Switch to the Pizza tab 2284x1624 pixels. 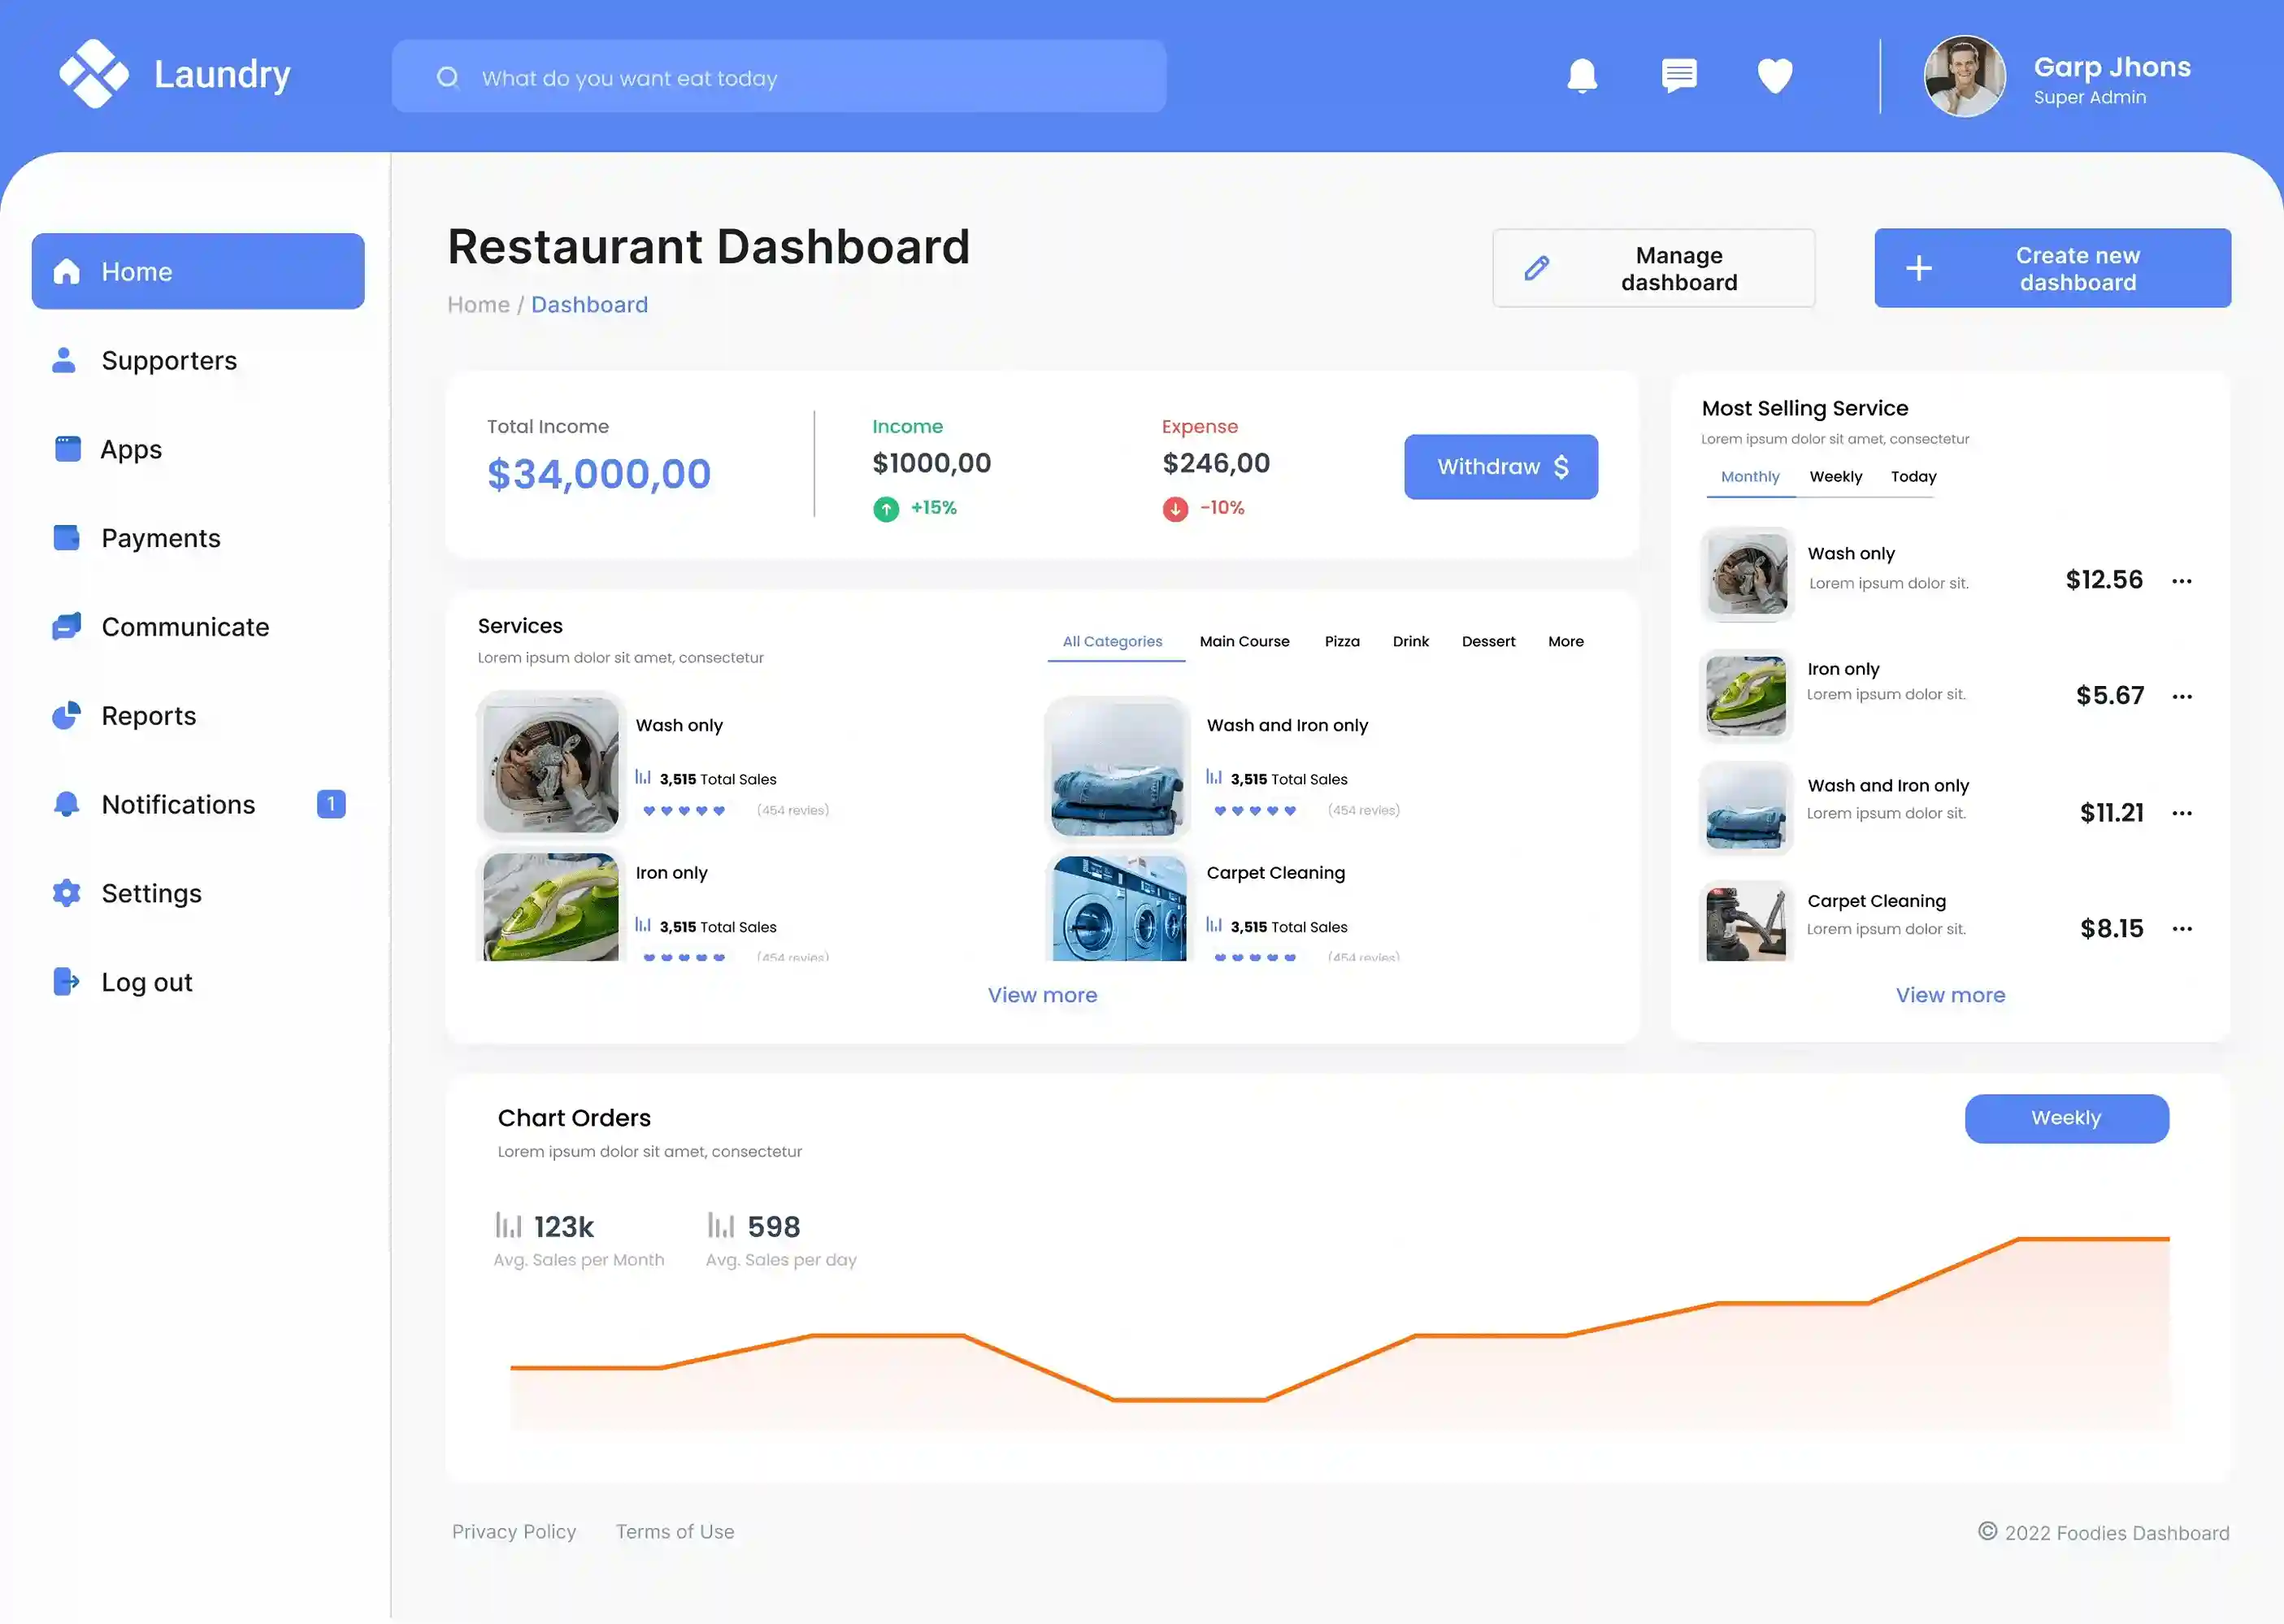click(x=1342, y=641)
